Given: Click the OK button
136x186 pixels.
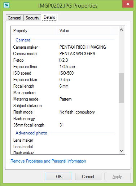Looking at the screenshot, I should click(59, 176).
